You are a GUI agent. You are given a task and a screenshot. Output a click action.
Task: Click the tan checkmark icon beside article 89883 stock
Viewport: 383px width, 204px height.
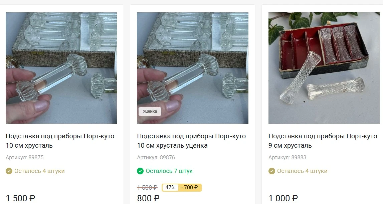pos(272,171)
